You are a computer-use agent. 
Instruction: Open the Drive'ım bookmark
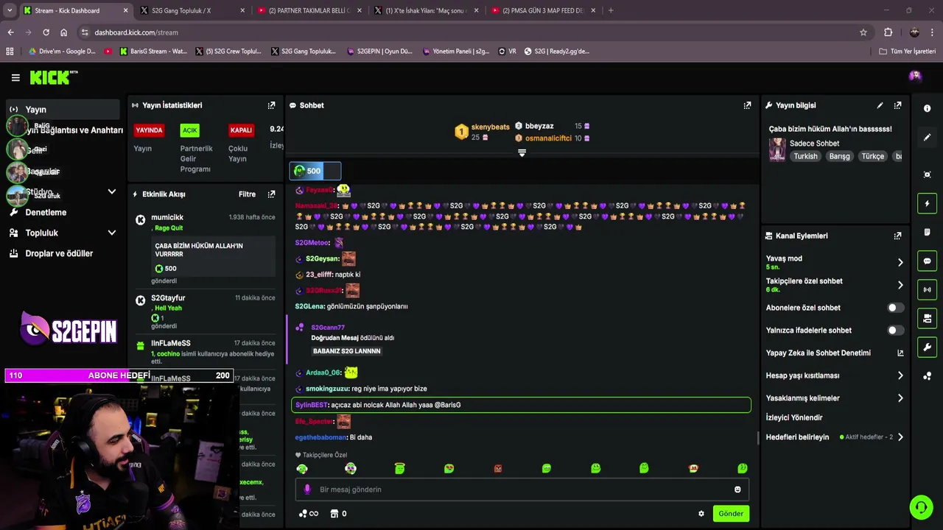63,52
